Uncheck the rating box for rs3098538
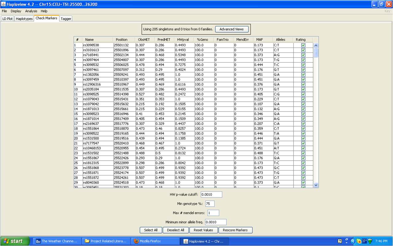 (x=303, y=45)
